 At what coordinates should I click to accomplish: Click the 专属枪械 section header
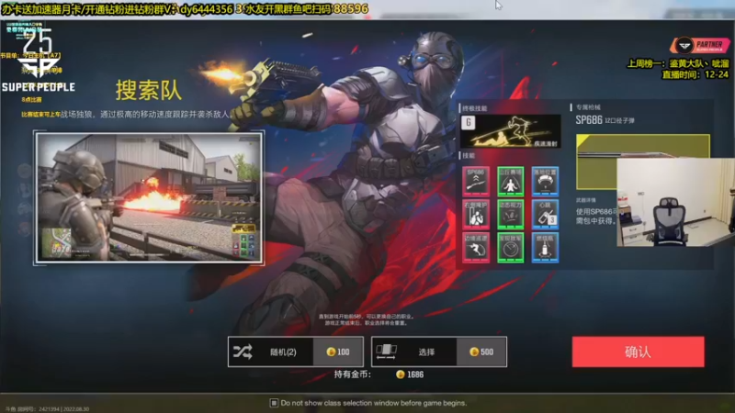(x=588, y=107)
